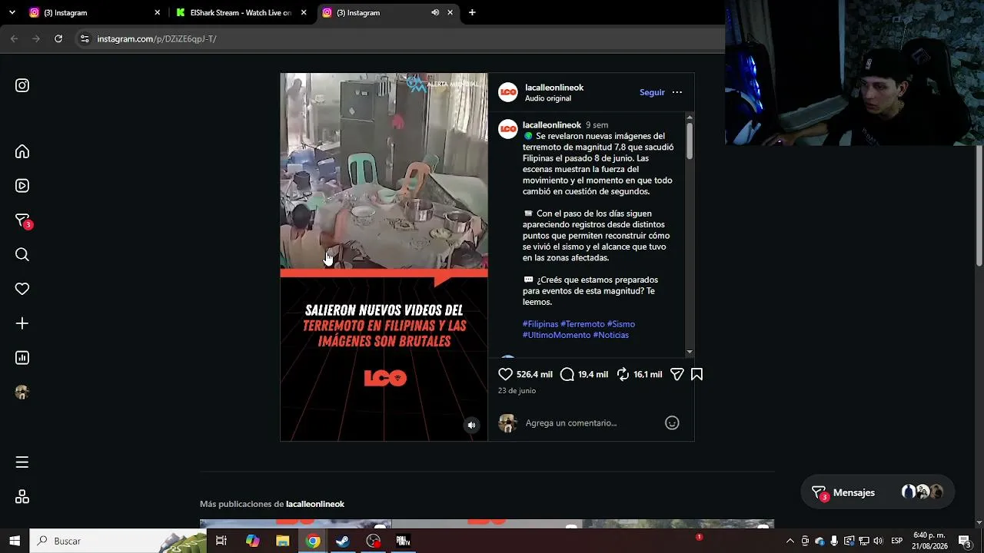984x553 pixels.
Task: Select the active third Instagram tab
Action: point(389,12)
